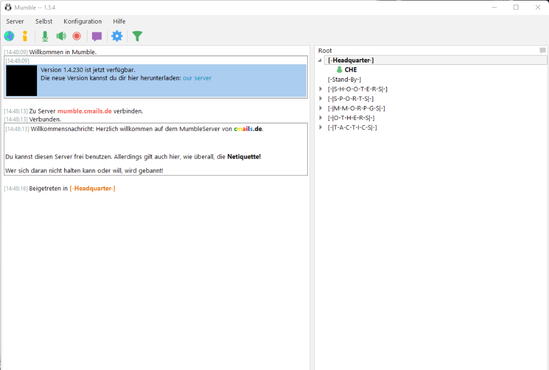Open the server connect globe icon
Viewport: 549px width, 370px height.
[x=9, y=36]
